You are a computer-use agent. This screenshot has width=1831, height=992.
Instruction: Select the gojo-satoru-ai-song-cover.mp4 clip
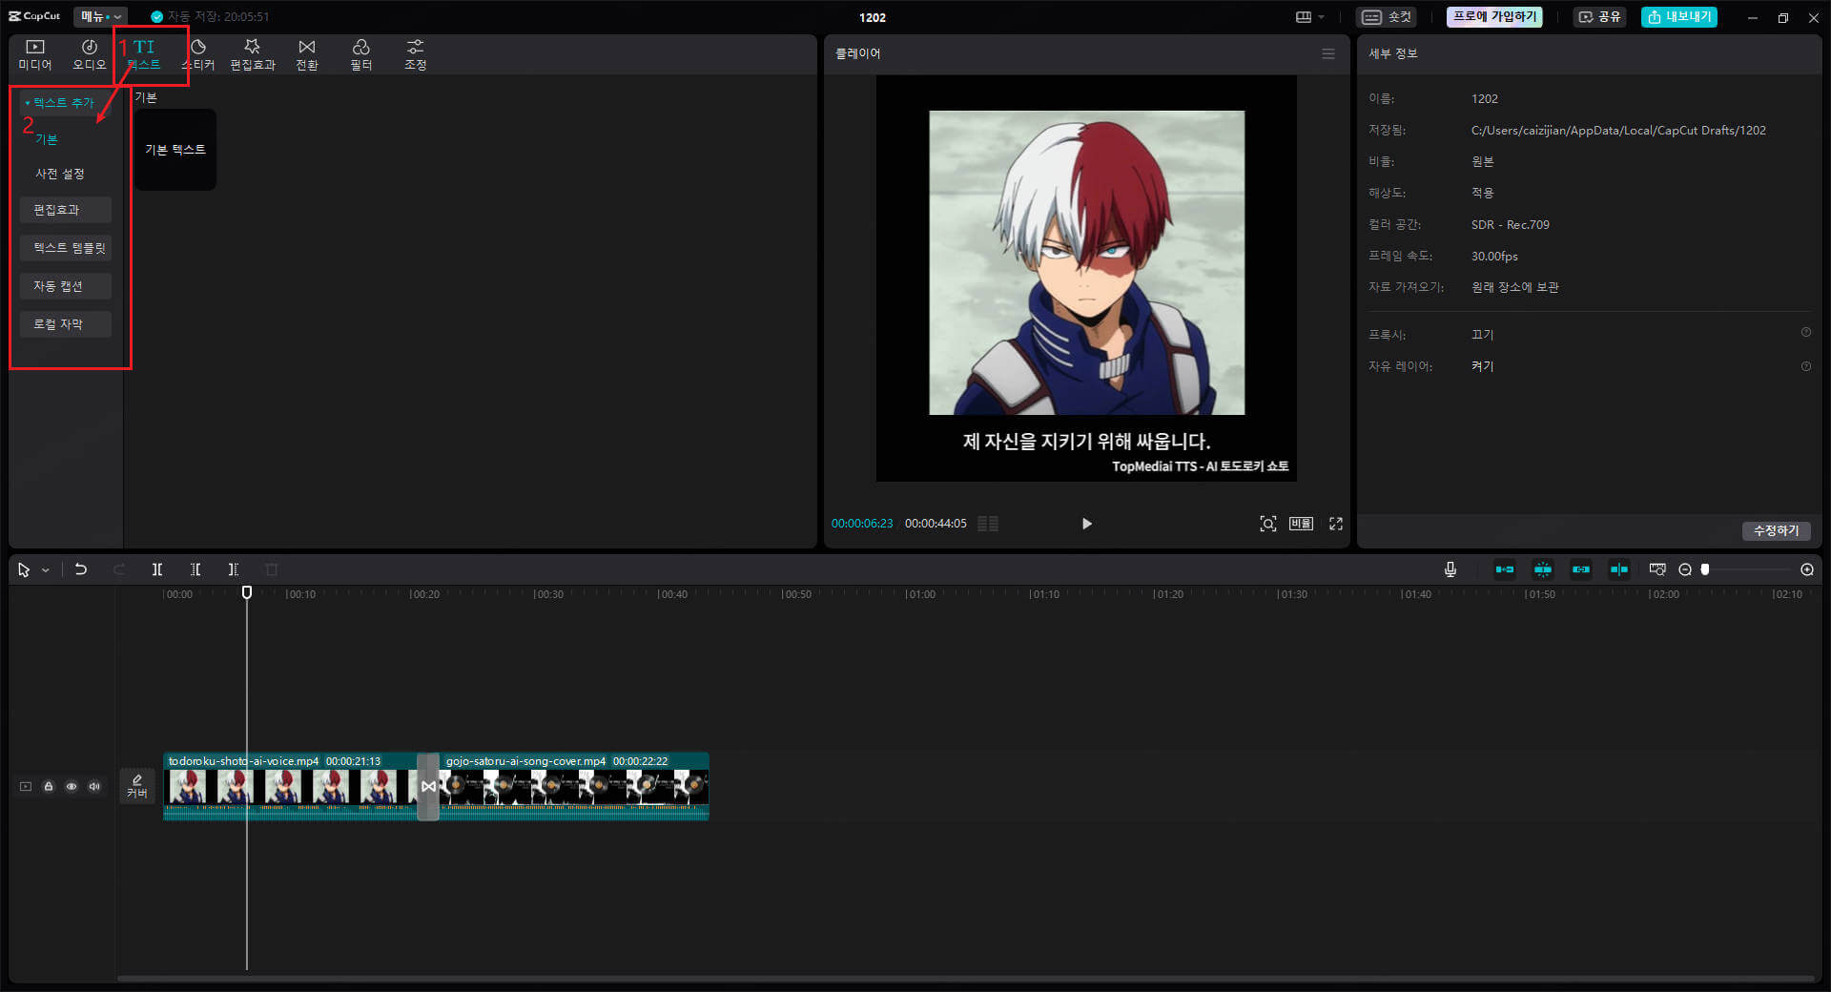574,787
